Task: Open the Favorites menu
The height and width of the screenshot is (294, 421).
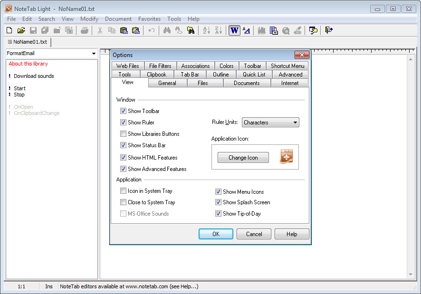Action: tap(149, 19)
